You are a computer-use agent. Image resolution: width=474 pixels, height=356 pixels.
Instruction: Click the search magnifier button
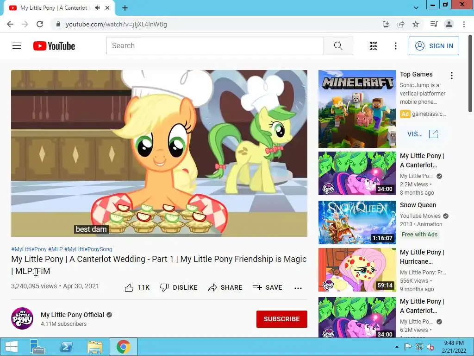click(x=338, y=46)
